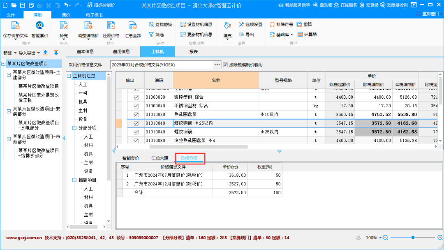Uncheck output box for 热轧圆盘条 row
Viewport: 444px width, 250px height.
pos(136,114)
